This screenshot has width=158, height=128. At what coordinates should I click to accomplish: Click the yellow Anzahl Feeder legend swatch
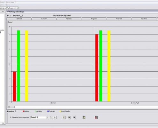click(60, 111)
